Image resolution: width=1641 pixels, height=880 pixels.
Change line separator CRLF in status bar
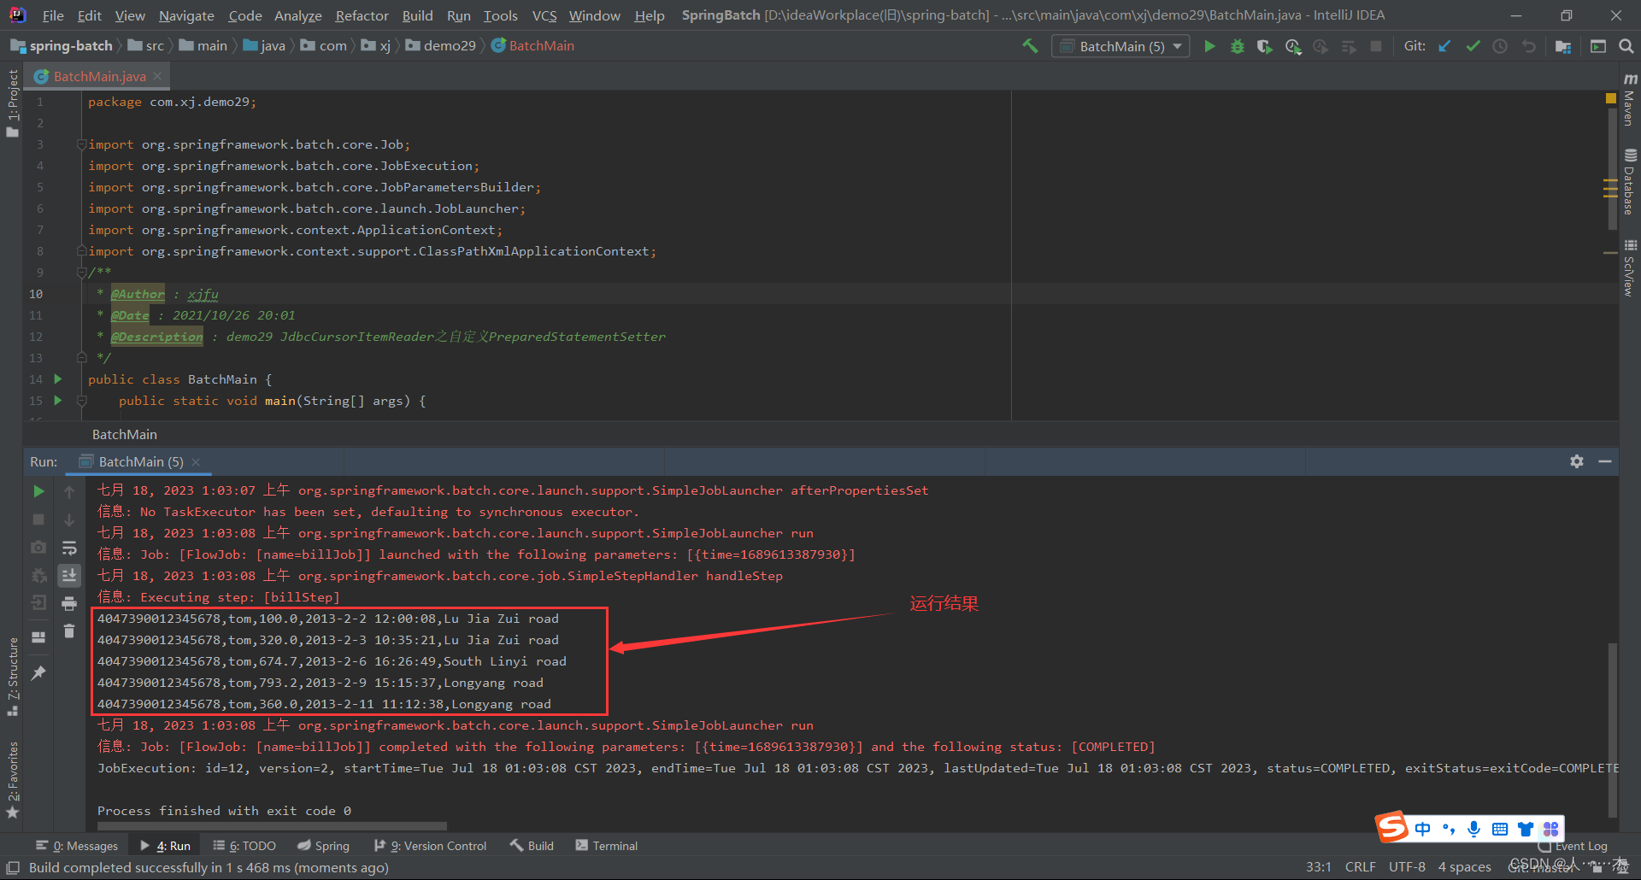(x=1360, y=866)
